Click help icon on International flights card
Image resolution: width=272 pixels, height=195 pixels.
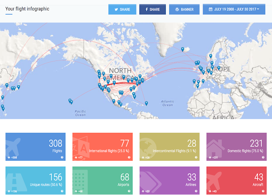point(129,157)
